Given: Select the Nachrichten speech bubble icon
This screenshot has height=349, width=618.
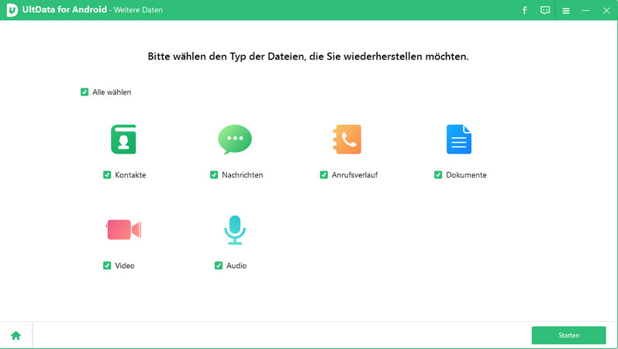Looking at the screenshot, I should (234, 140).
